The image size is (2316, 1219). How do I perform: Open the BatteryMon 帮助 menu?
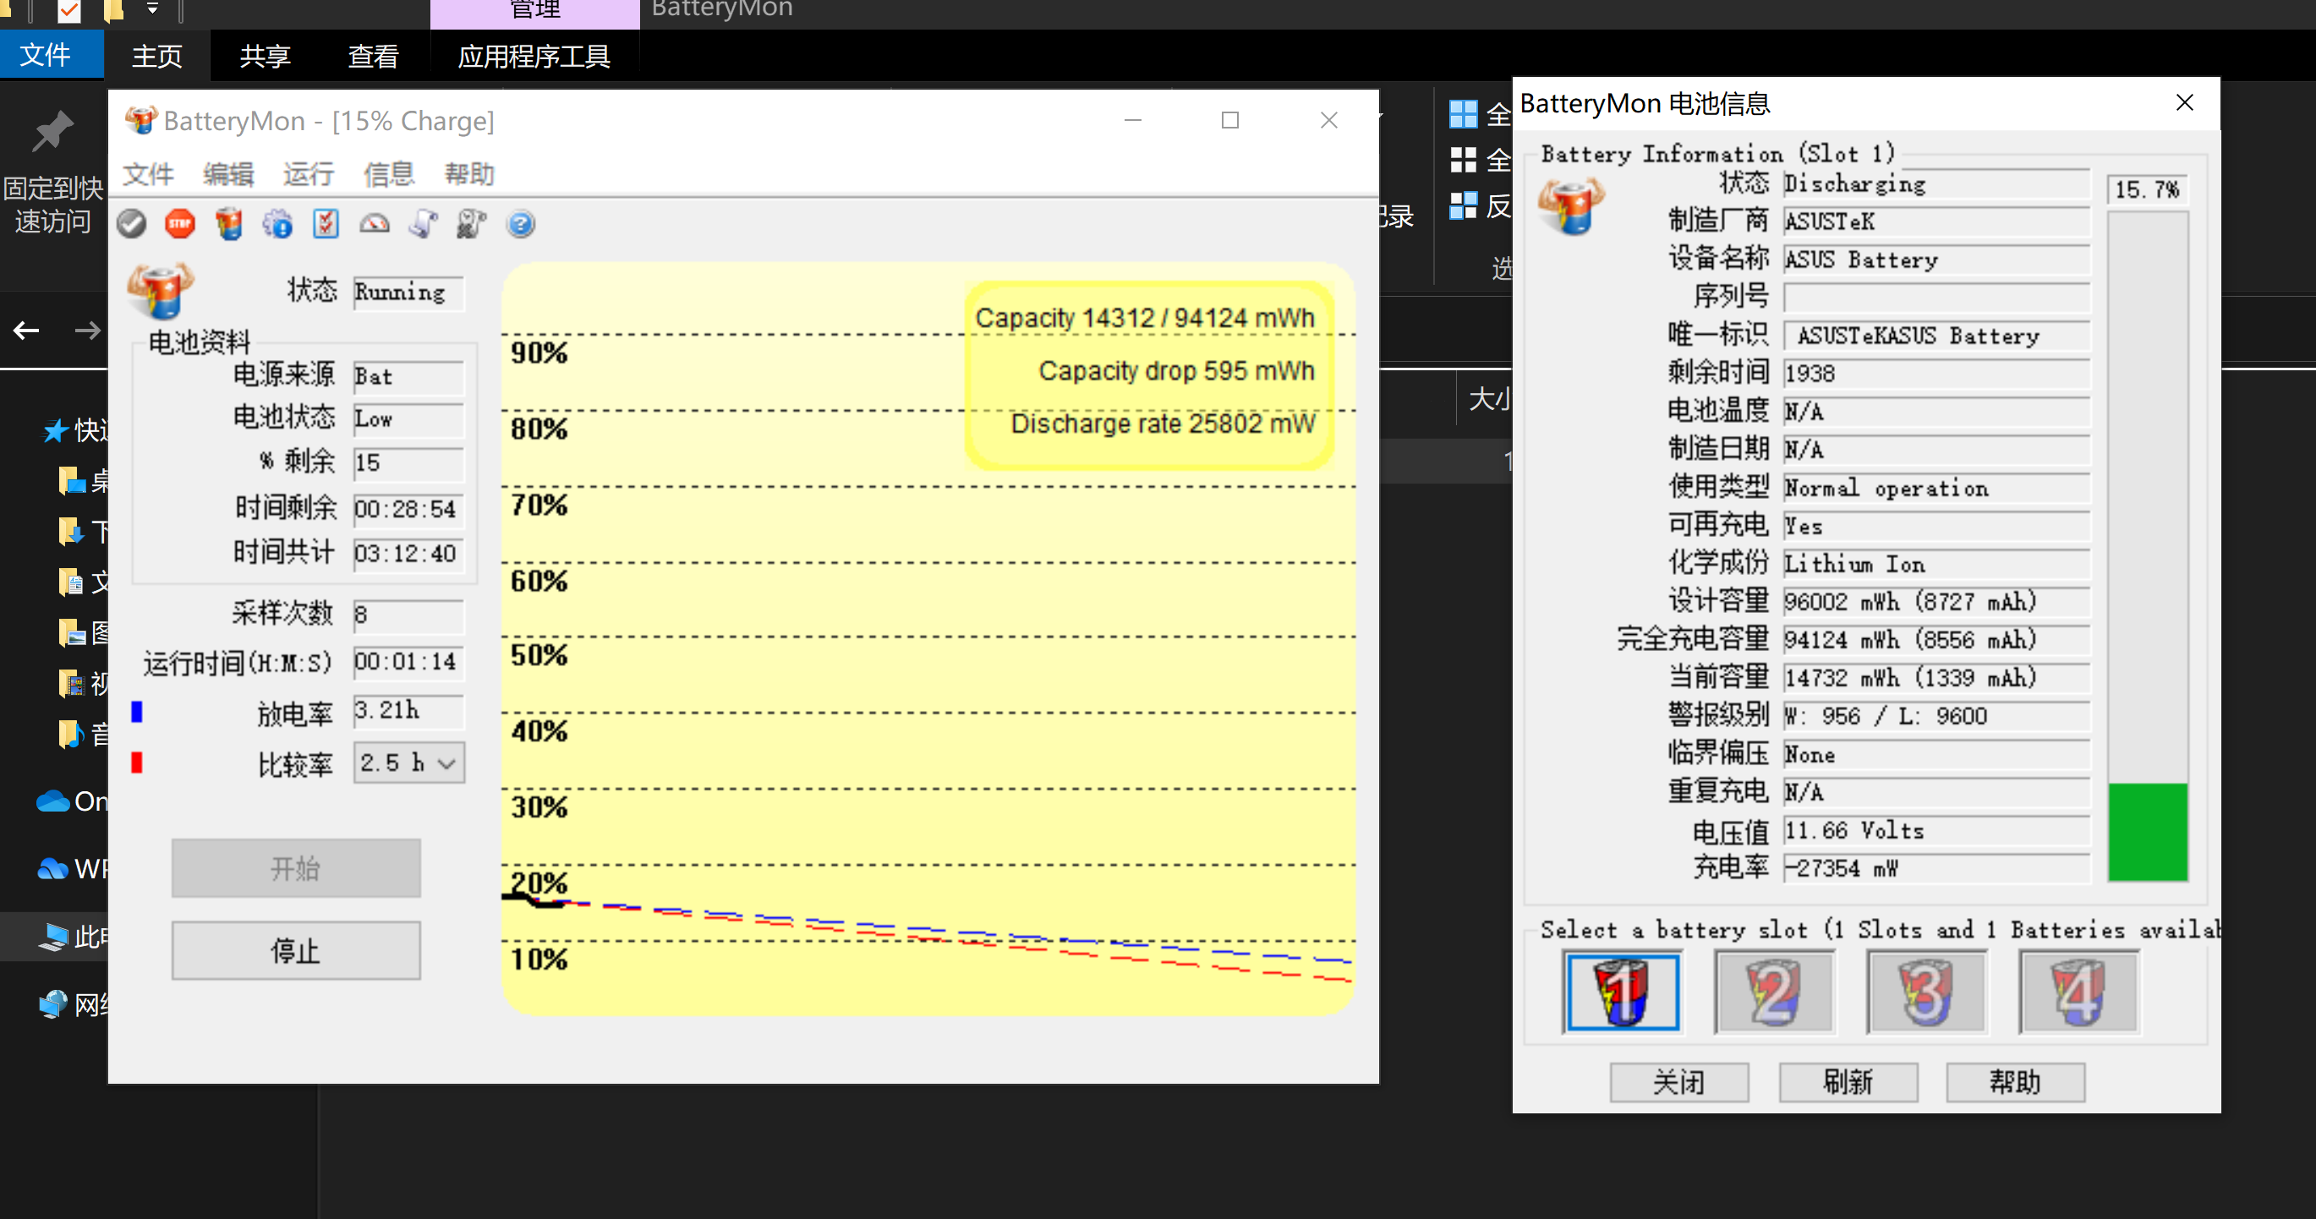click(x=469, y=173)
